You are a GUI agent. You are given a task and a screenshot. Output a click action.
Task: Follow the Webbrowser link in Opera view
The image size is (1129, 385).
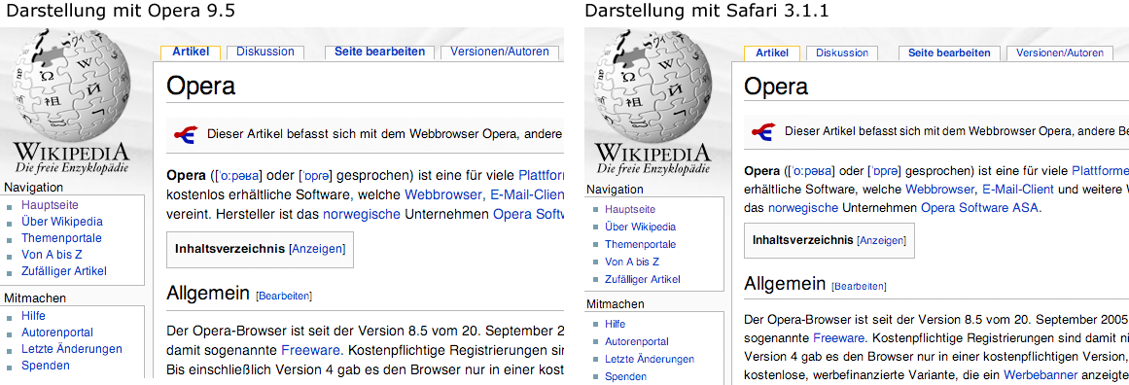tap(442, 194)
